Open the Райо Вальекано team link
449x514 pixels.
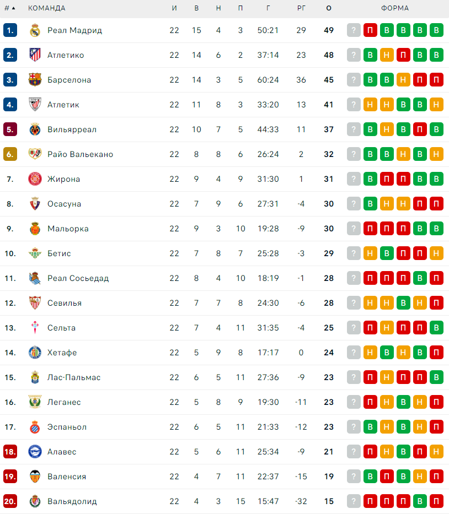80,154
